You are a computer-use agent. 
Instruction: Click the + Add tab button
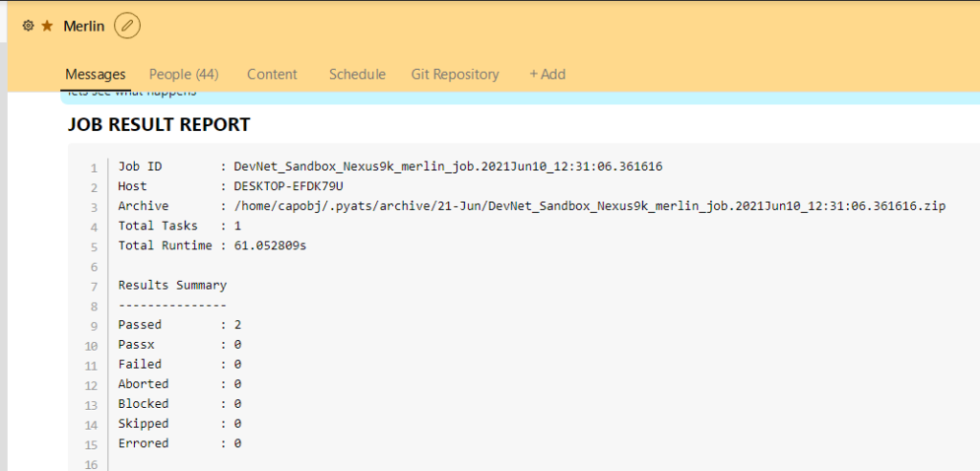[x=547, y=75]
